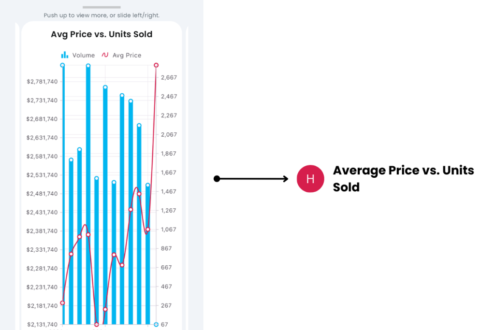
Task: Click the 67 right axis label
Action: [x=164, y=325]
